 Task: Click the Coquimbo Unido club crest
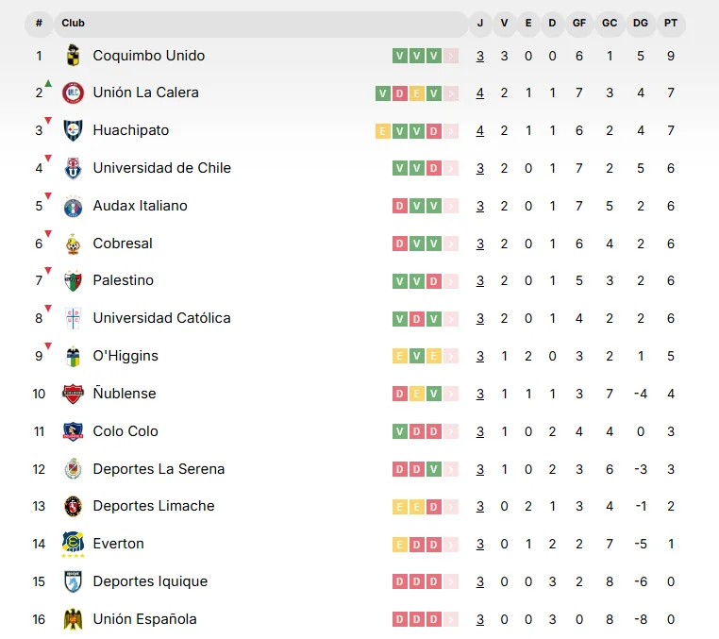(x=73, y=56)
